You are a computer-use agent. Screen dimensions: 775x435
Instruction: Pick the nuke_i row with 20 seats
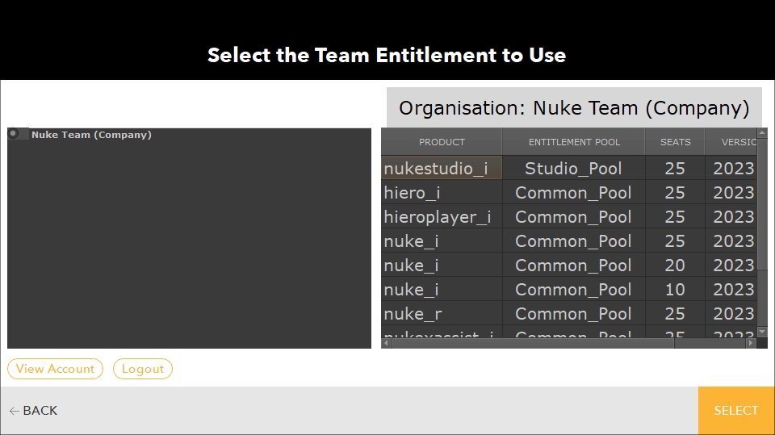click(x=442, y=266)
